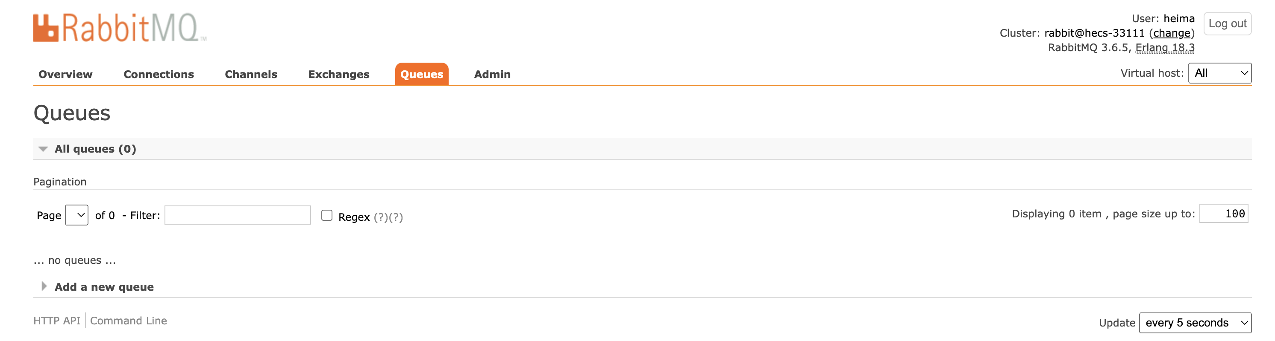The width and height of the screenshot is (1275, 341).
Task: Expand the Add a new queue section
Action: (x=103, y=287)
